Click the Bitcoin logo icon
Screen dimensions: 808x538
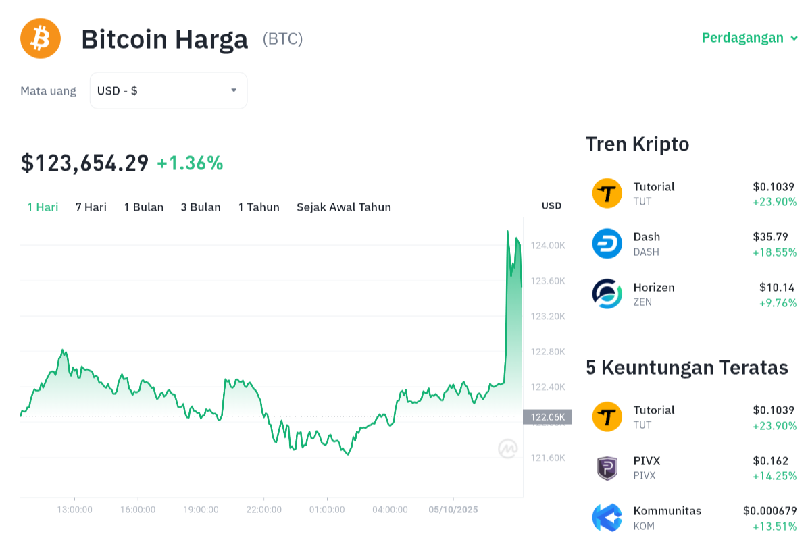41,38
